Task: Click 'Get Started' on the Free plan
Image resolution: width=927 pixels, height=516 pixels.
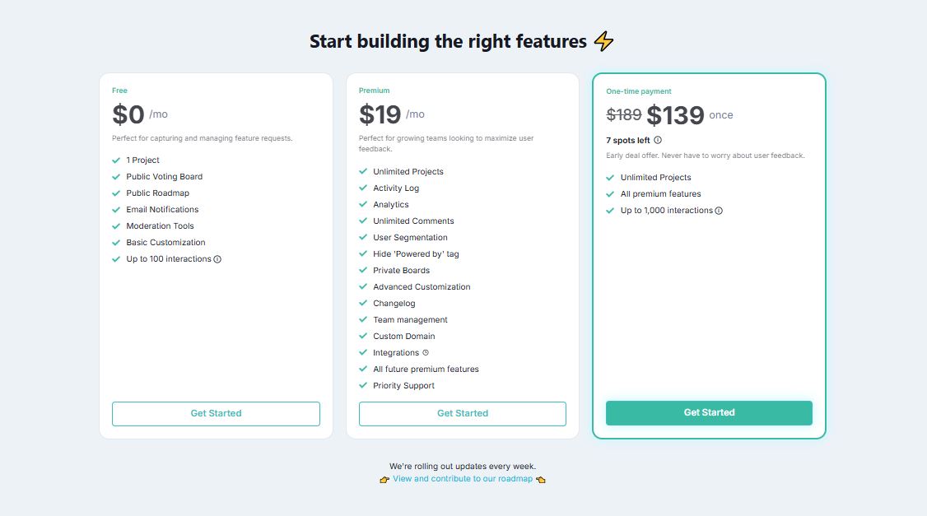Action: (216, 413)
